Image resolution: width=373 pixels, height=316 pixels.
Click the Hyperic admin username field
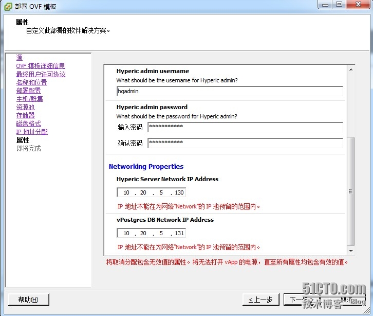pos(230,91)
